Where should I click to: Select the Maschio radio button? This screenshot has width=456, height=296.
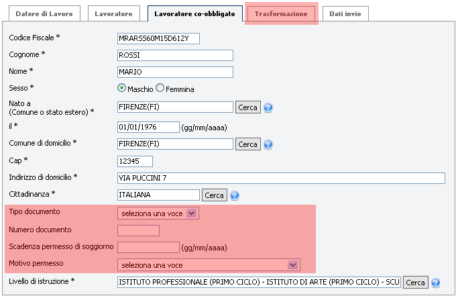click(x=121, y=88)
